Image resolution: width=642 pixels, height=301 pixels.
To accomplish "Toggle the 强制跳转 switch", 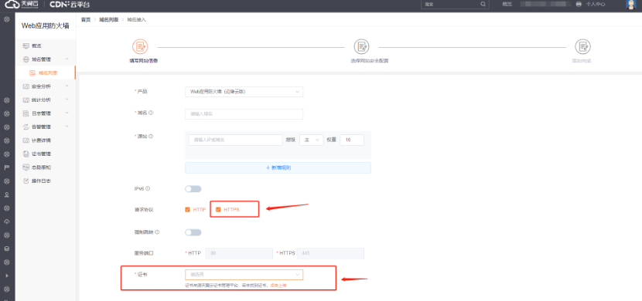I will [x=193, y=232].
